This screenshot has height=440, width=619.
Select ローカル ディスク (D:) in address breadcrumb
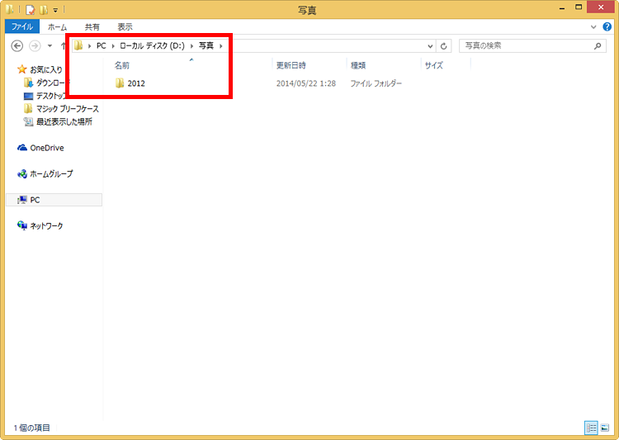(x=152, y=46)
